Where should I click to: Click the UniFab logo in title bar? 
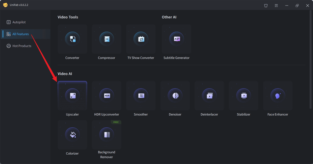pos(5,5)
